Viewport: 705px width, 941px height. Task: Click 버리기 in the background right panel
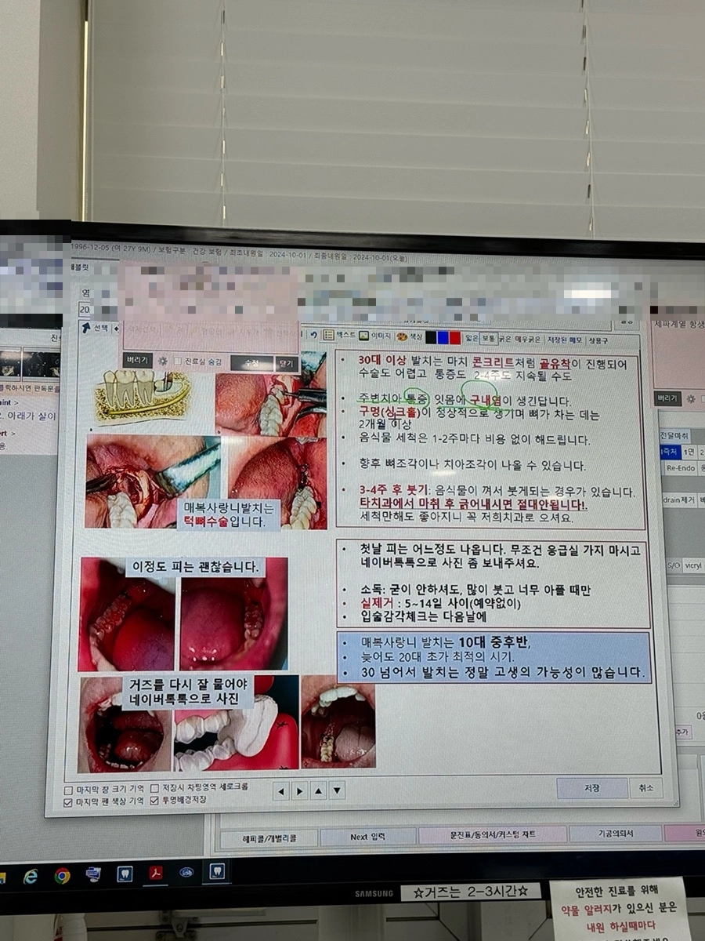pyautogui.click(x=667, y=399)
